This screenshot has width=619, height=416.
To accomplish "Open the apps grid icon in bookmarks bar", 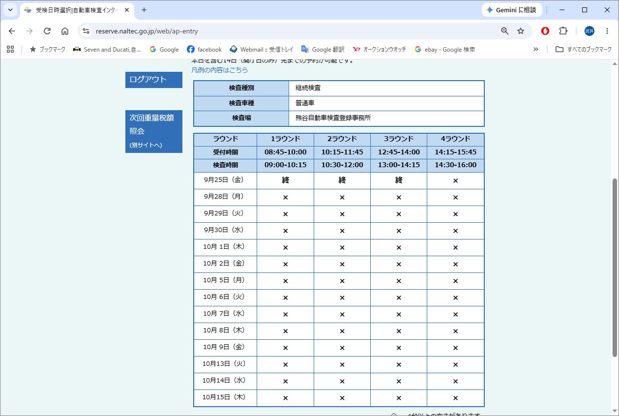I will [10, 49].
